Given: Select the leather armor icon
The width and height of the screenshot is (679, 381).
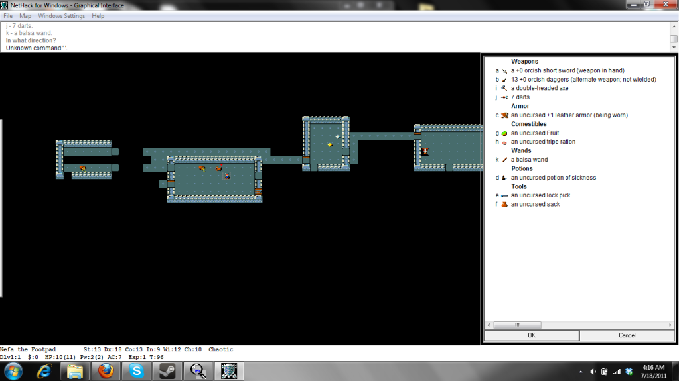Looking at the screenshot, I should click(x=504, y=115).
